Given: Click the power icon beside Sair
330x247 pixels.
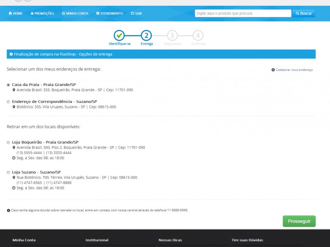Looking at the screenshot, I should coord(132,13).
